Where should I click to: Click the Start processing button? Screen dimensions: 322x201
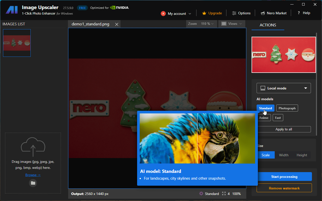click(284, 176)
